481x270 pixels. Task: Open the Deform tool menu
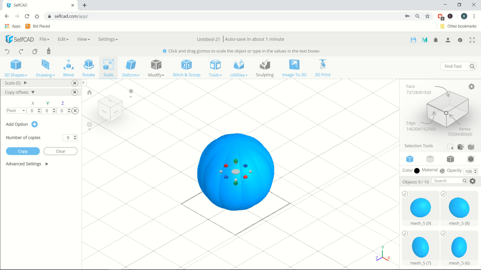(131, 68)
